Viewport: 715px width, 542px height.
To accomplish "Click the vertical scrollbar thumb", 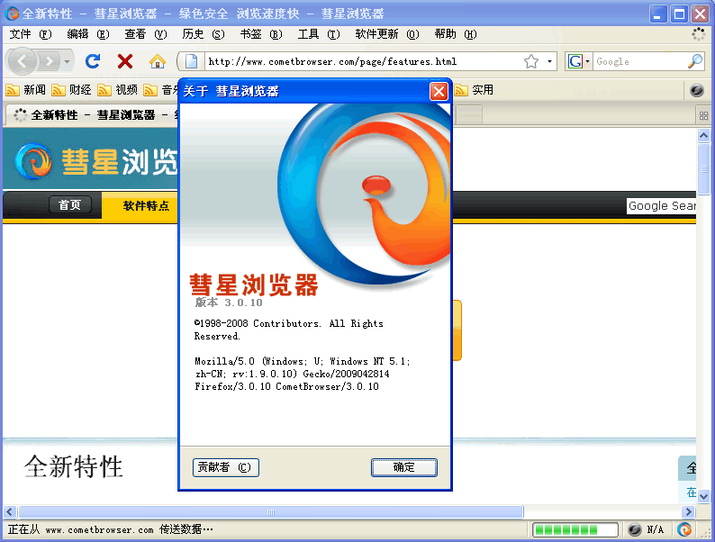I will pyautogui.click(x=703, y=169).
